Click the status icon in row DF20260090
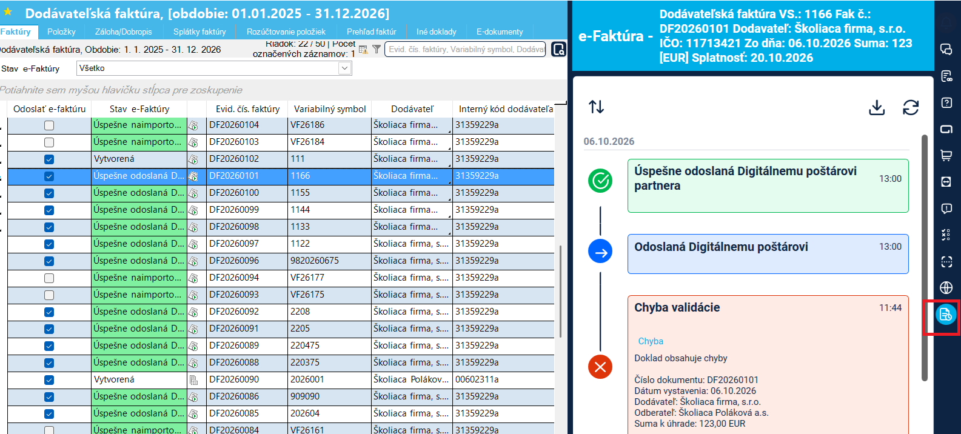This screenshot has width=961, height=434. (194, 380)
